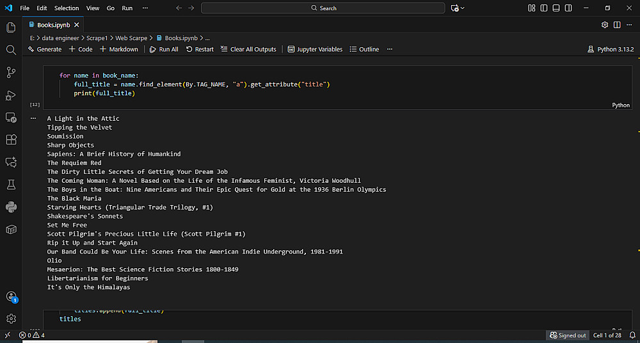Click the split editor icon
The height and width of the screenshot is (343, 640).
coord(617,25)
